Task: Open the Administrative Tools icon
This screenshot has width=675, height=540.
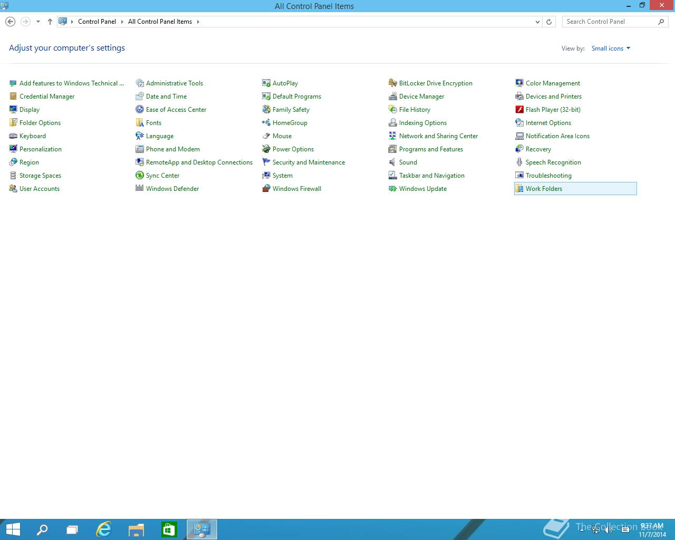Action: coord(140,83)
